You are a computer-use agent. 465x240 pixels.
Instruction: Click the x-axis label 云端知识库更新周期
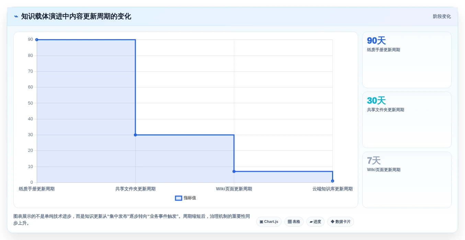pos(332,189)
